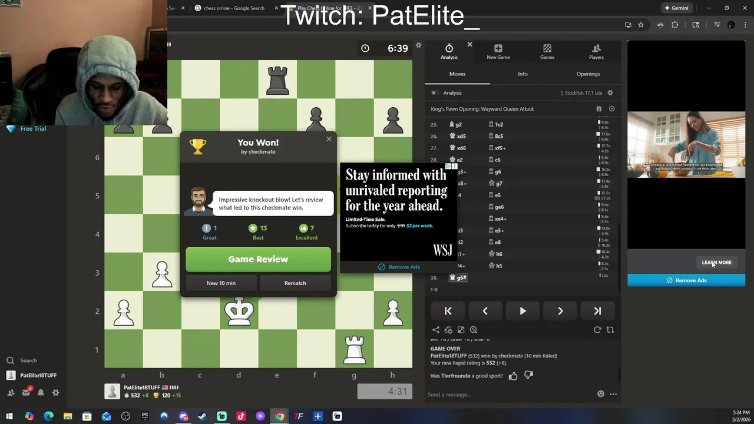Click the Free Trial diamond link
Image resolution: width=754 pixels, height=424 pixels.
[x=26, y=128]
